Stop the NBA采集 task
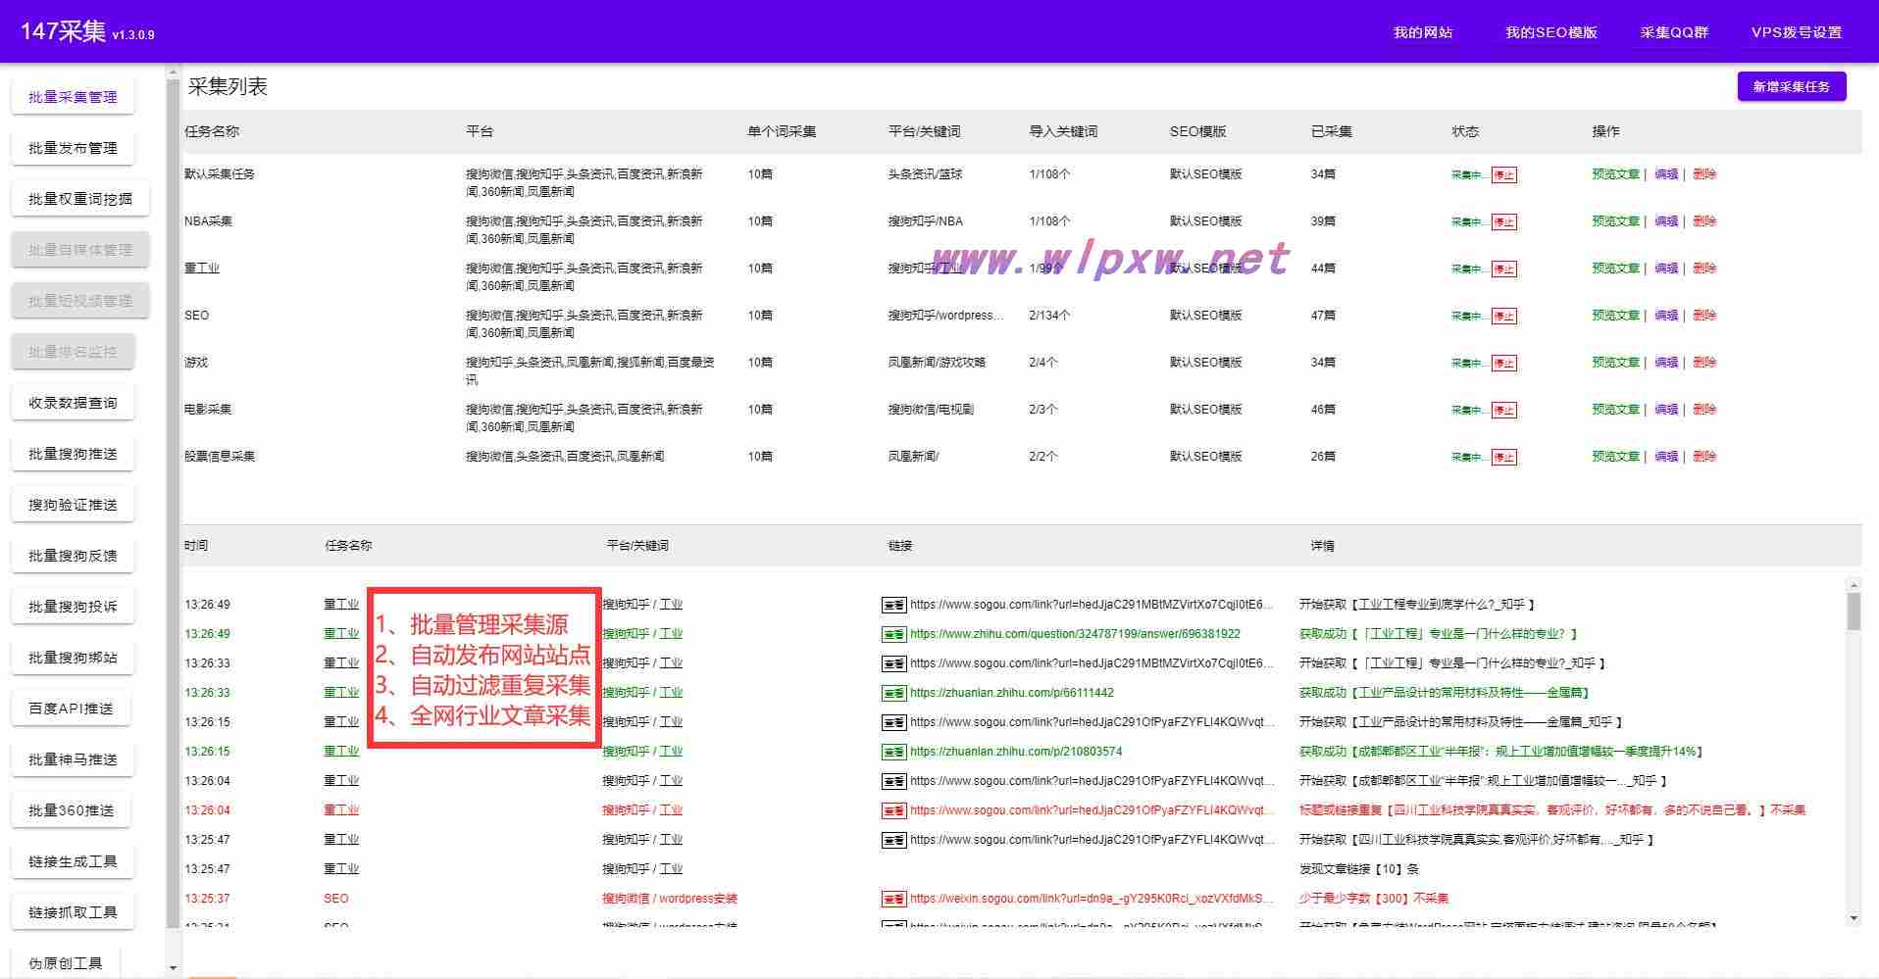The image size is (1879, 979). [x=1503, y=222]
